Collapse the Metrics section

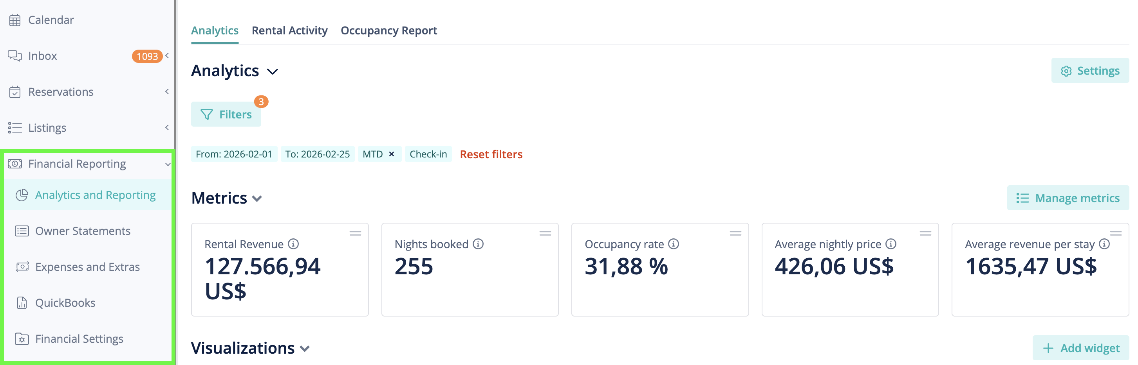pyautogui.click(x=257, y=199)
